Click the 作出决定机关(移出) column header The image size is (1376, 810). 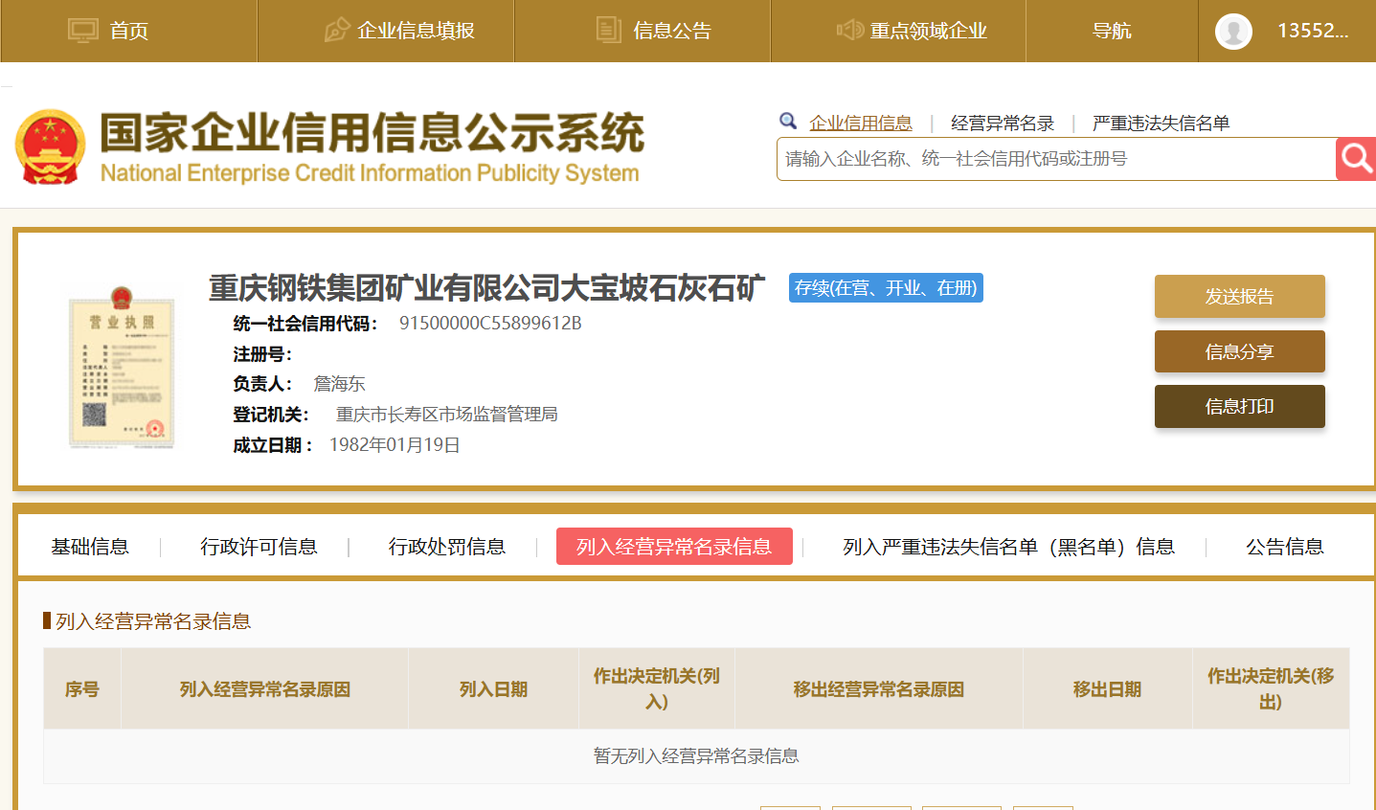[1271, 689]
